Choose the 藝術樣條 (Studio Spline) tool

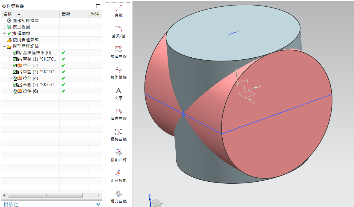point(119,73)
